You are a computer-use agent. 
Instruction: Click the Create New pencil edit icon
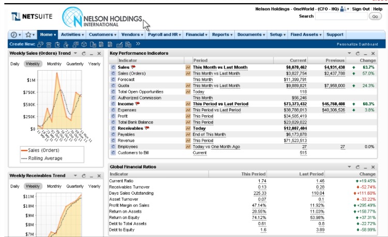(120, 44)
